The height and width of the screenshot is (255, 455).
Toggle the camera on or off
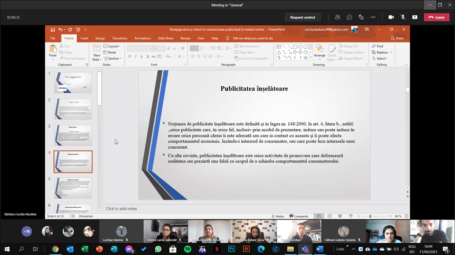click(x=391, y=17)
